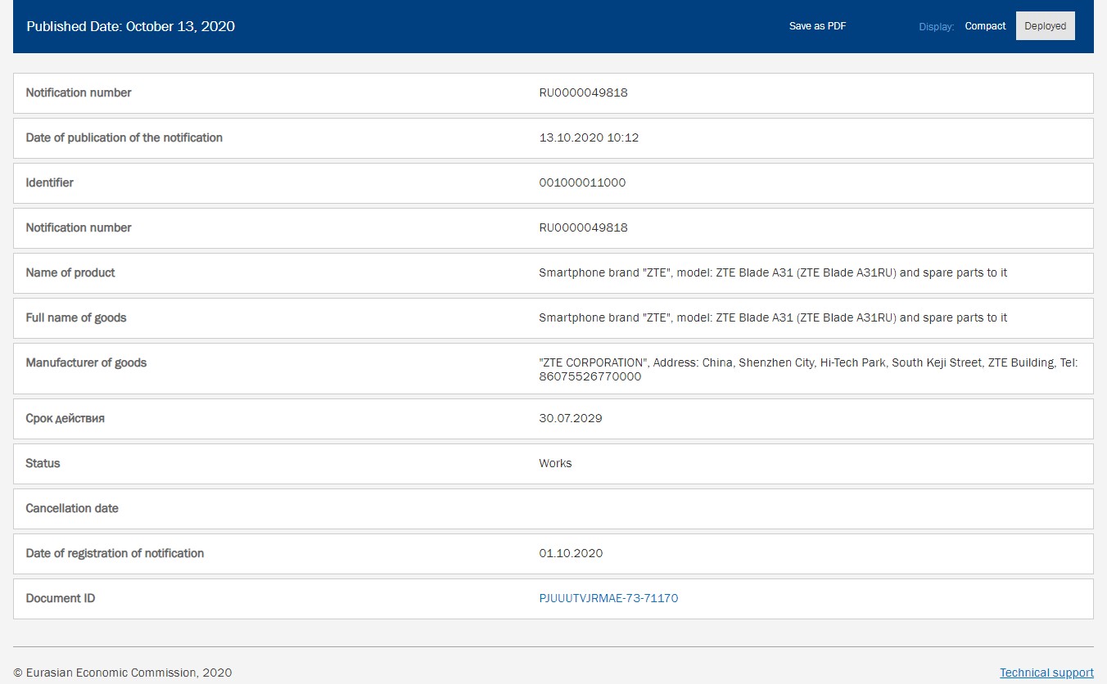
Task: Click the Works status value
Action: point(555,463)
